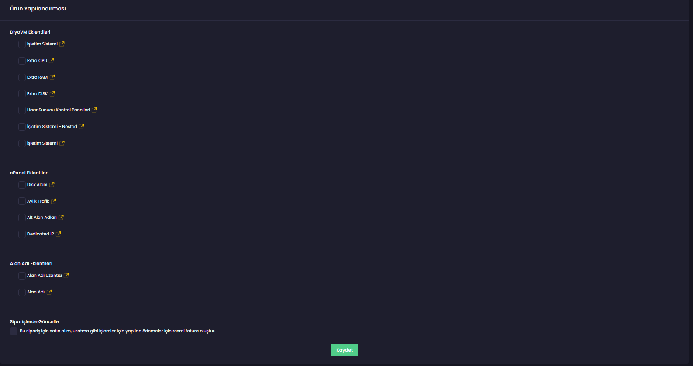
Task: Open external link icon beside Aylık Trafik
Action: tap(54, 201)
